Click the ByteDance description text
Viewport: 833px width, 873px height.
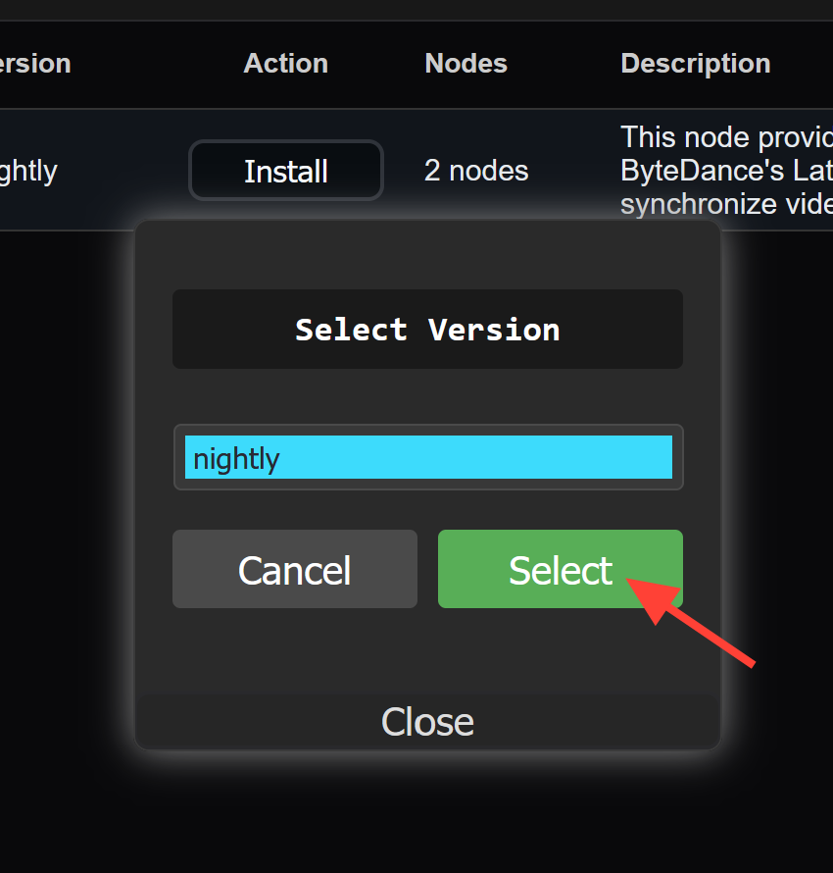coord(725,171)
